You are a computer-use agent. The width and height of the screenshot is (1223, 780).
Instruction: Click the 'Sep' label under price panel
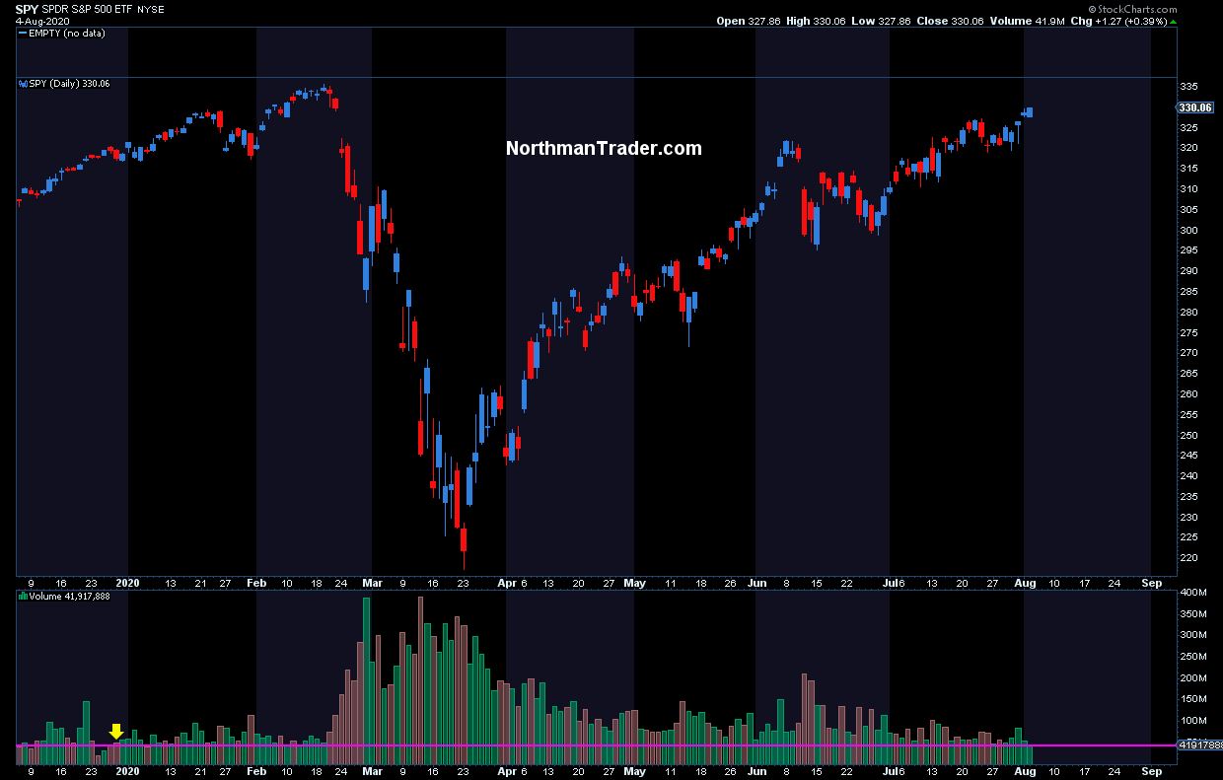coord(1151,583)
